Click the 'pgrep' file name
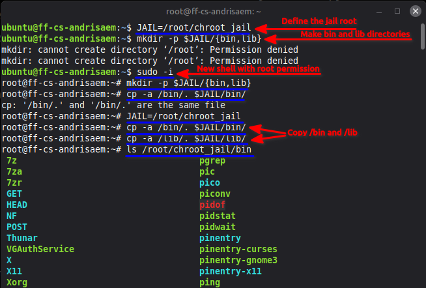The width and height of the screenshot is (426, 288). pyautogui.click(x=212, y=161)
